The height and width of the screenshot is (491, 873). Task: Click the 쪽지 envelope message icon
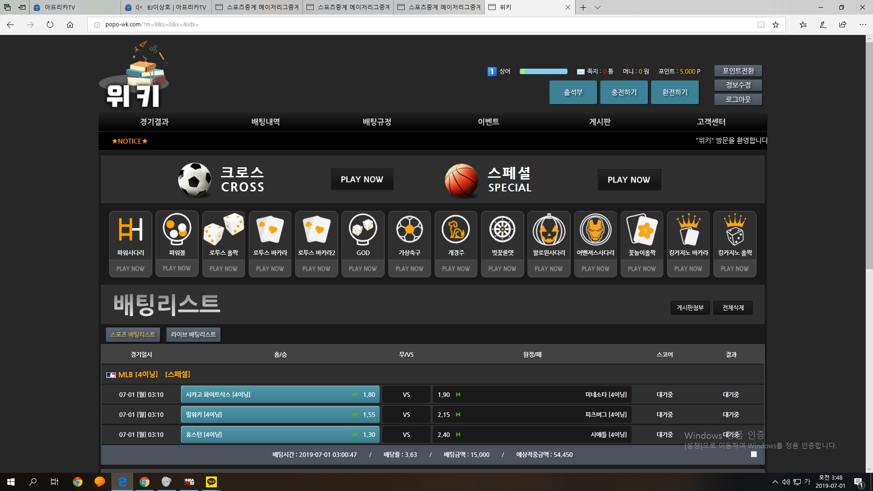[x=581, y=72]
